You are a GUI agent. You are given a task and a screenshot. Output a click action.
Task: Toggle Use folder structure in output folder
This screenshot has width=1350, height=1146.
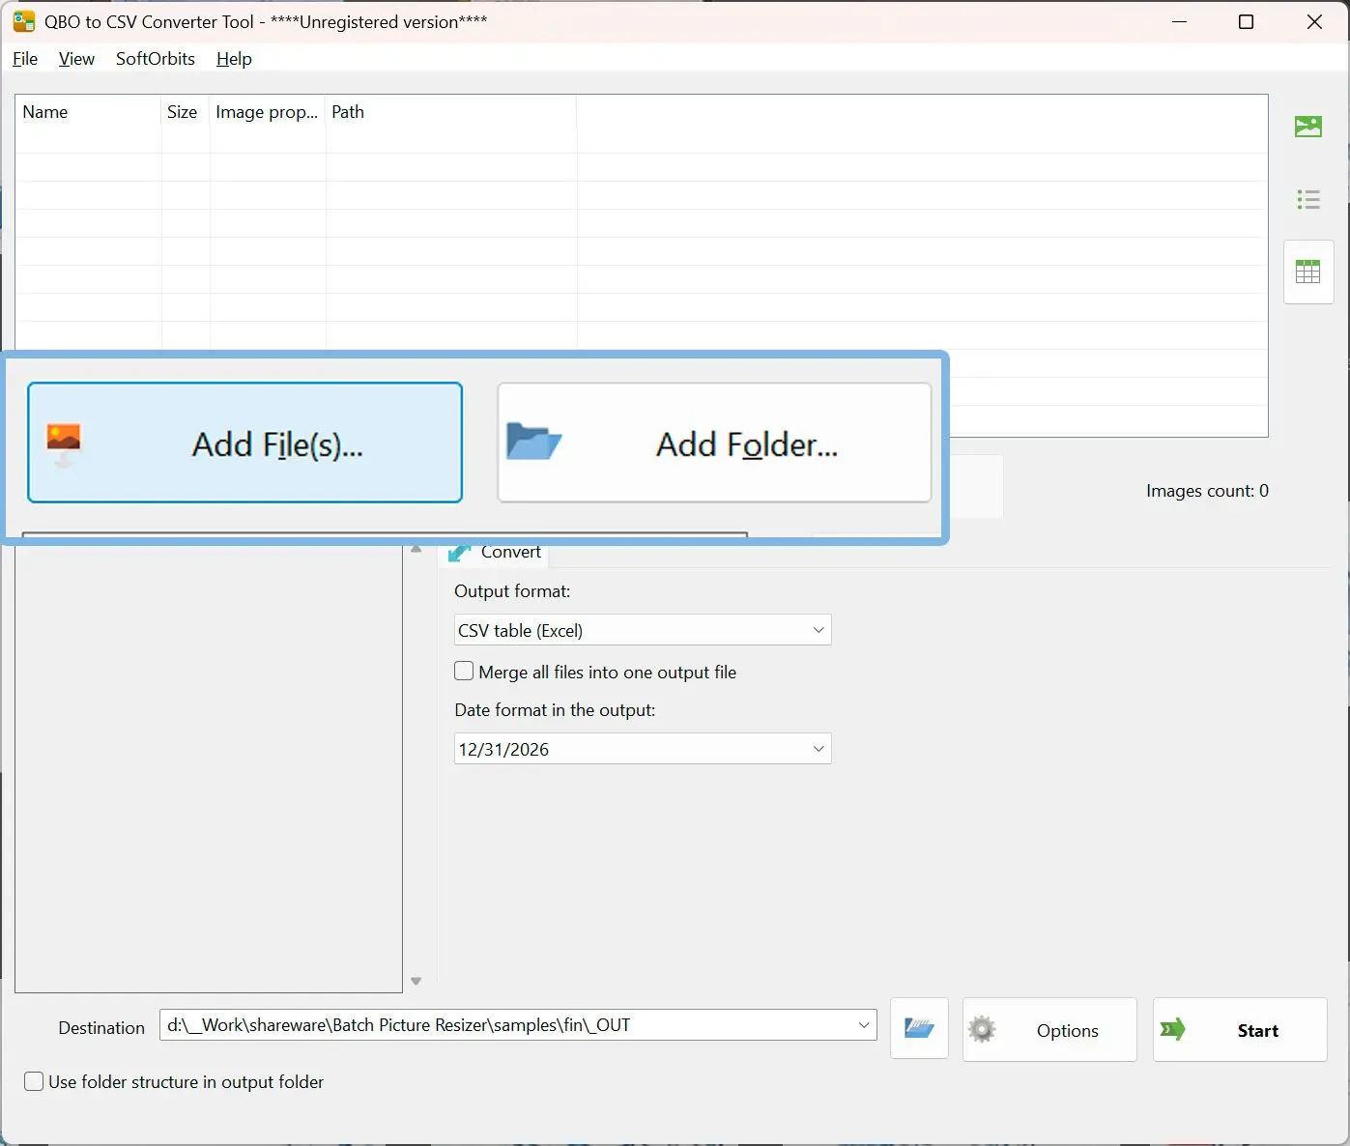click(34, 1081)
